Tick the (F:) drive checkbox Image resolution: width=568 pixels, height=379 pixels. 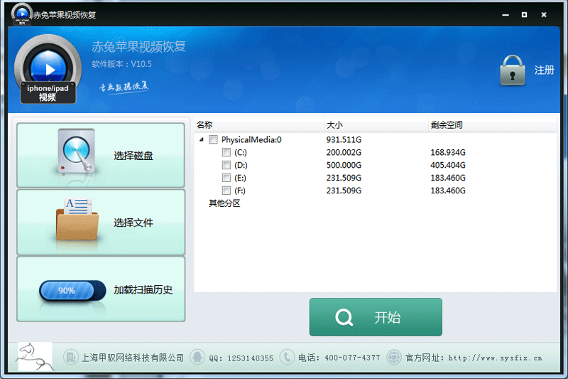tap(226, 191)
